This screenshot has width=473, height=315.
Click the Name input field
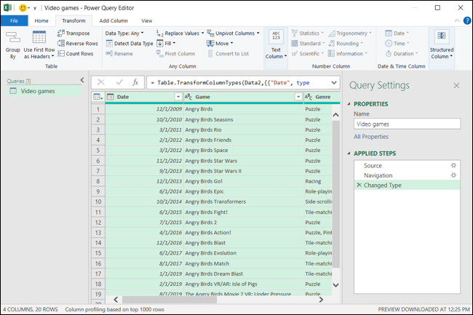pos(407,124)
